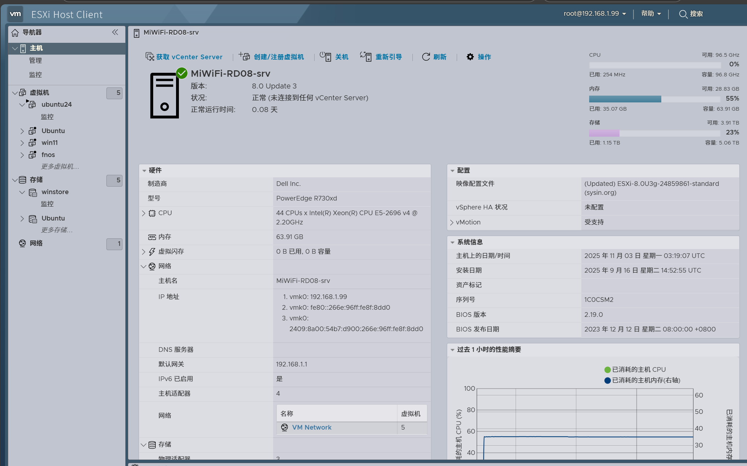Click the search magnifier icon

pyautogui.click(x=683, y=14)
